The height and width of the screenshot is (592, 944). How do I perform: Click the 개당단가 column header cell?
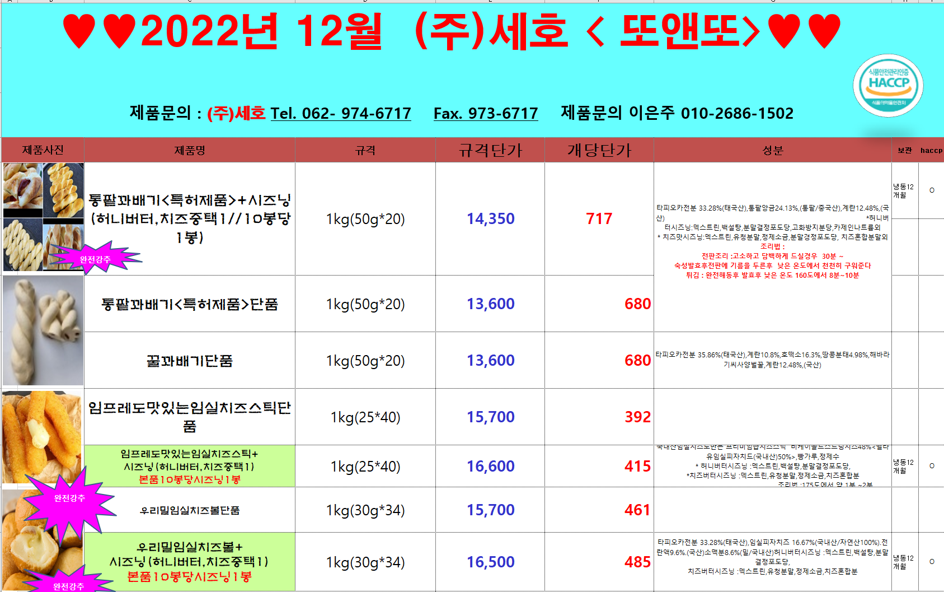coord(599,150)
